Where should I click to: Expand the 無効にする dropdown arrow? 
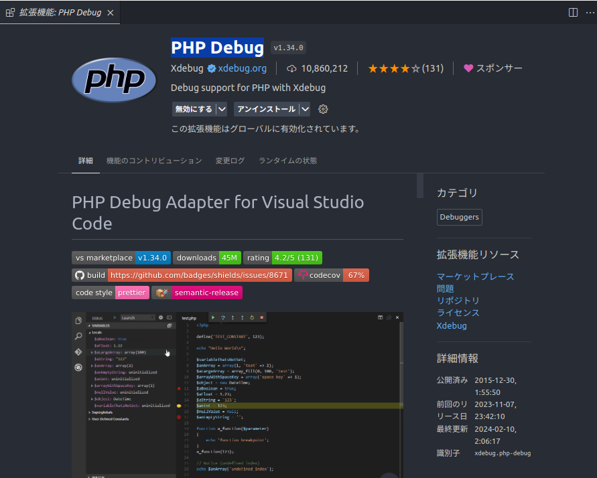pos(222,110)
